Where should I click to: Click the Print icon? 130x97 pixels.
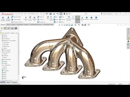[54, 14]
